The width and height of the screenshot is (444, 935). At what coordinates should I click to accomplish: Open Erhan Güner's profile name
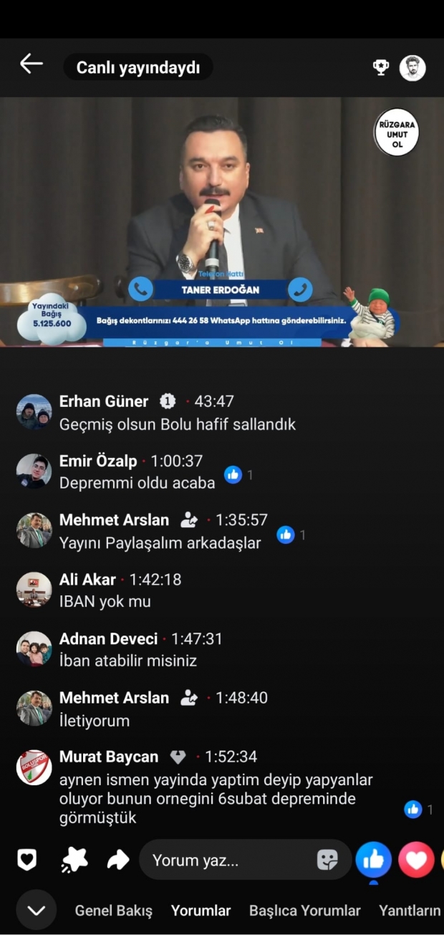[104, 401]
